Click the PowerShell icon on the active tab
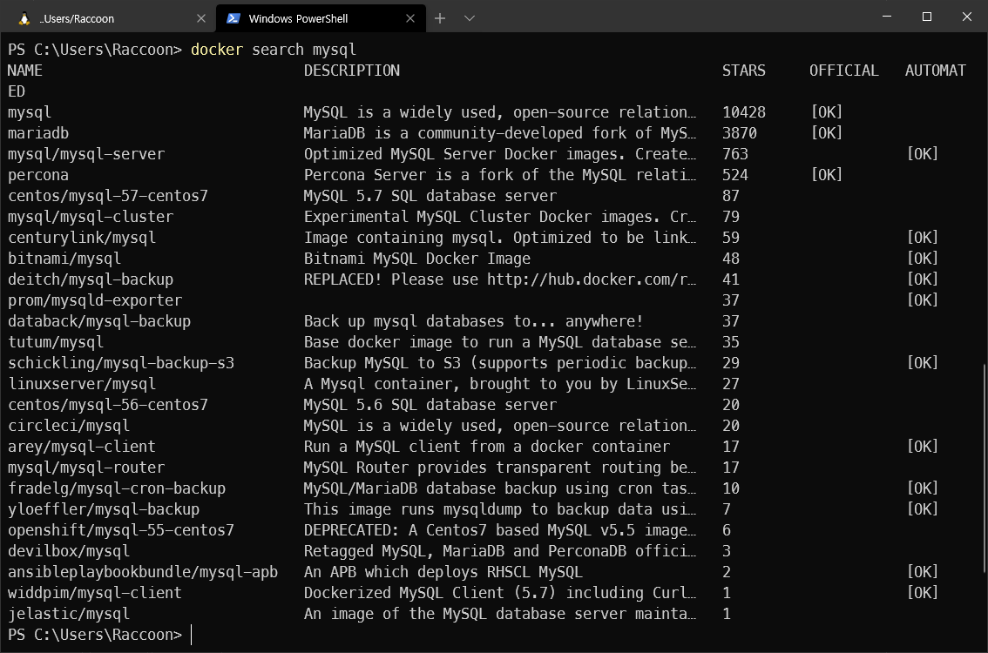 233,17
